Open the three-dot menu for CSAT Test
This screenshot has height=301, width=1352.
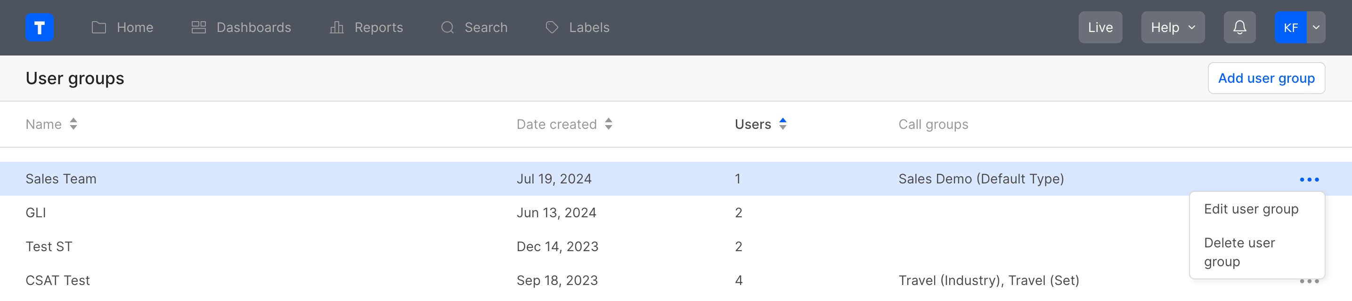tap(1309, 280)
